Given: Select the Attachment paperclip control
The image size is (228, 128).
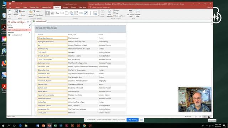Looking at the screenshot, I should pos(90,13).
